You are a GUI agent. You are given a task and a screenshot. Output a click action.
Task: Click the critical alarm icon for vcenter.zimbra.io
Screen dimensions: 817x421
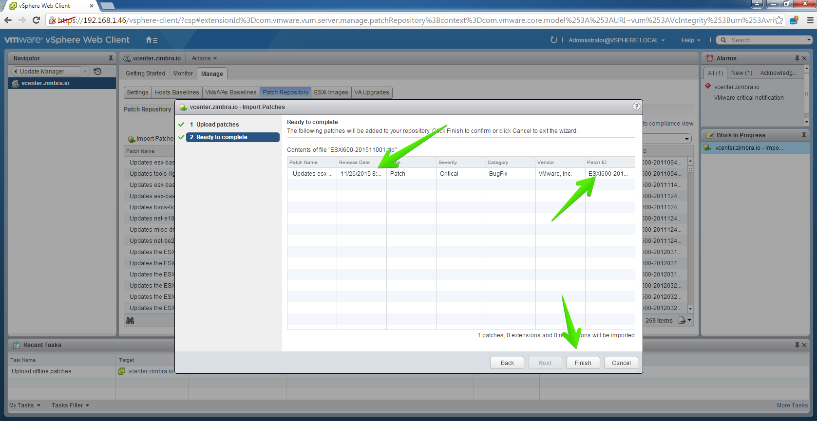click(x=708, y=86)
